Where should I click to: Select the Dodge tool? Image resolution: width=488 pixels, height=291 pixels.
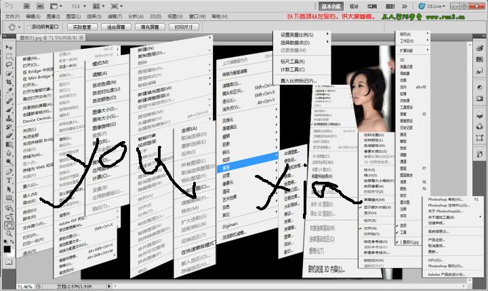pos(9,161)
